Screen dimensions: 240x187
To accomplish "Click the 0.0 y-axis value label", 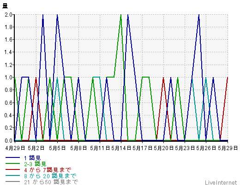I will pyautogui.click(x=8, y=140).
